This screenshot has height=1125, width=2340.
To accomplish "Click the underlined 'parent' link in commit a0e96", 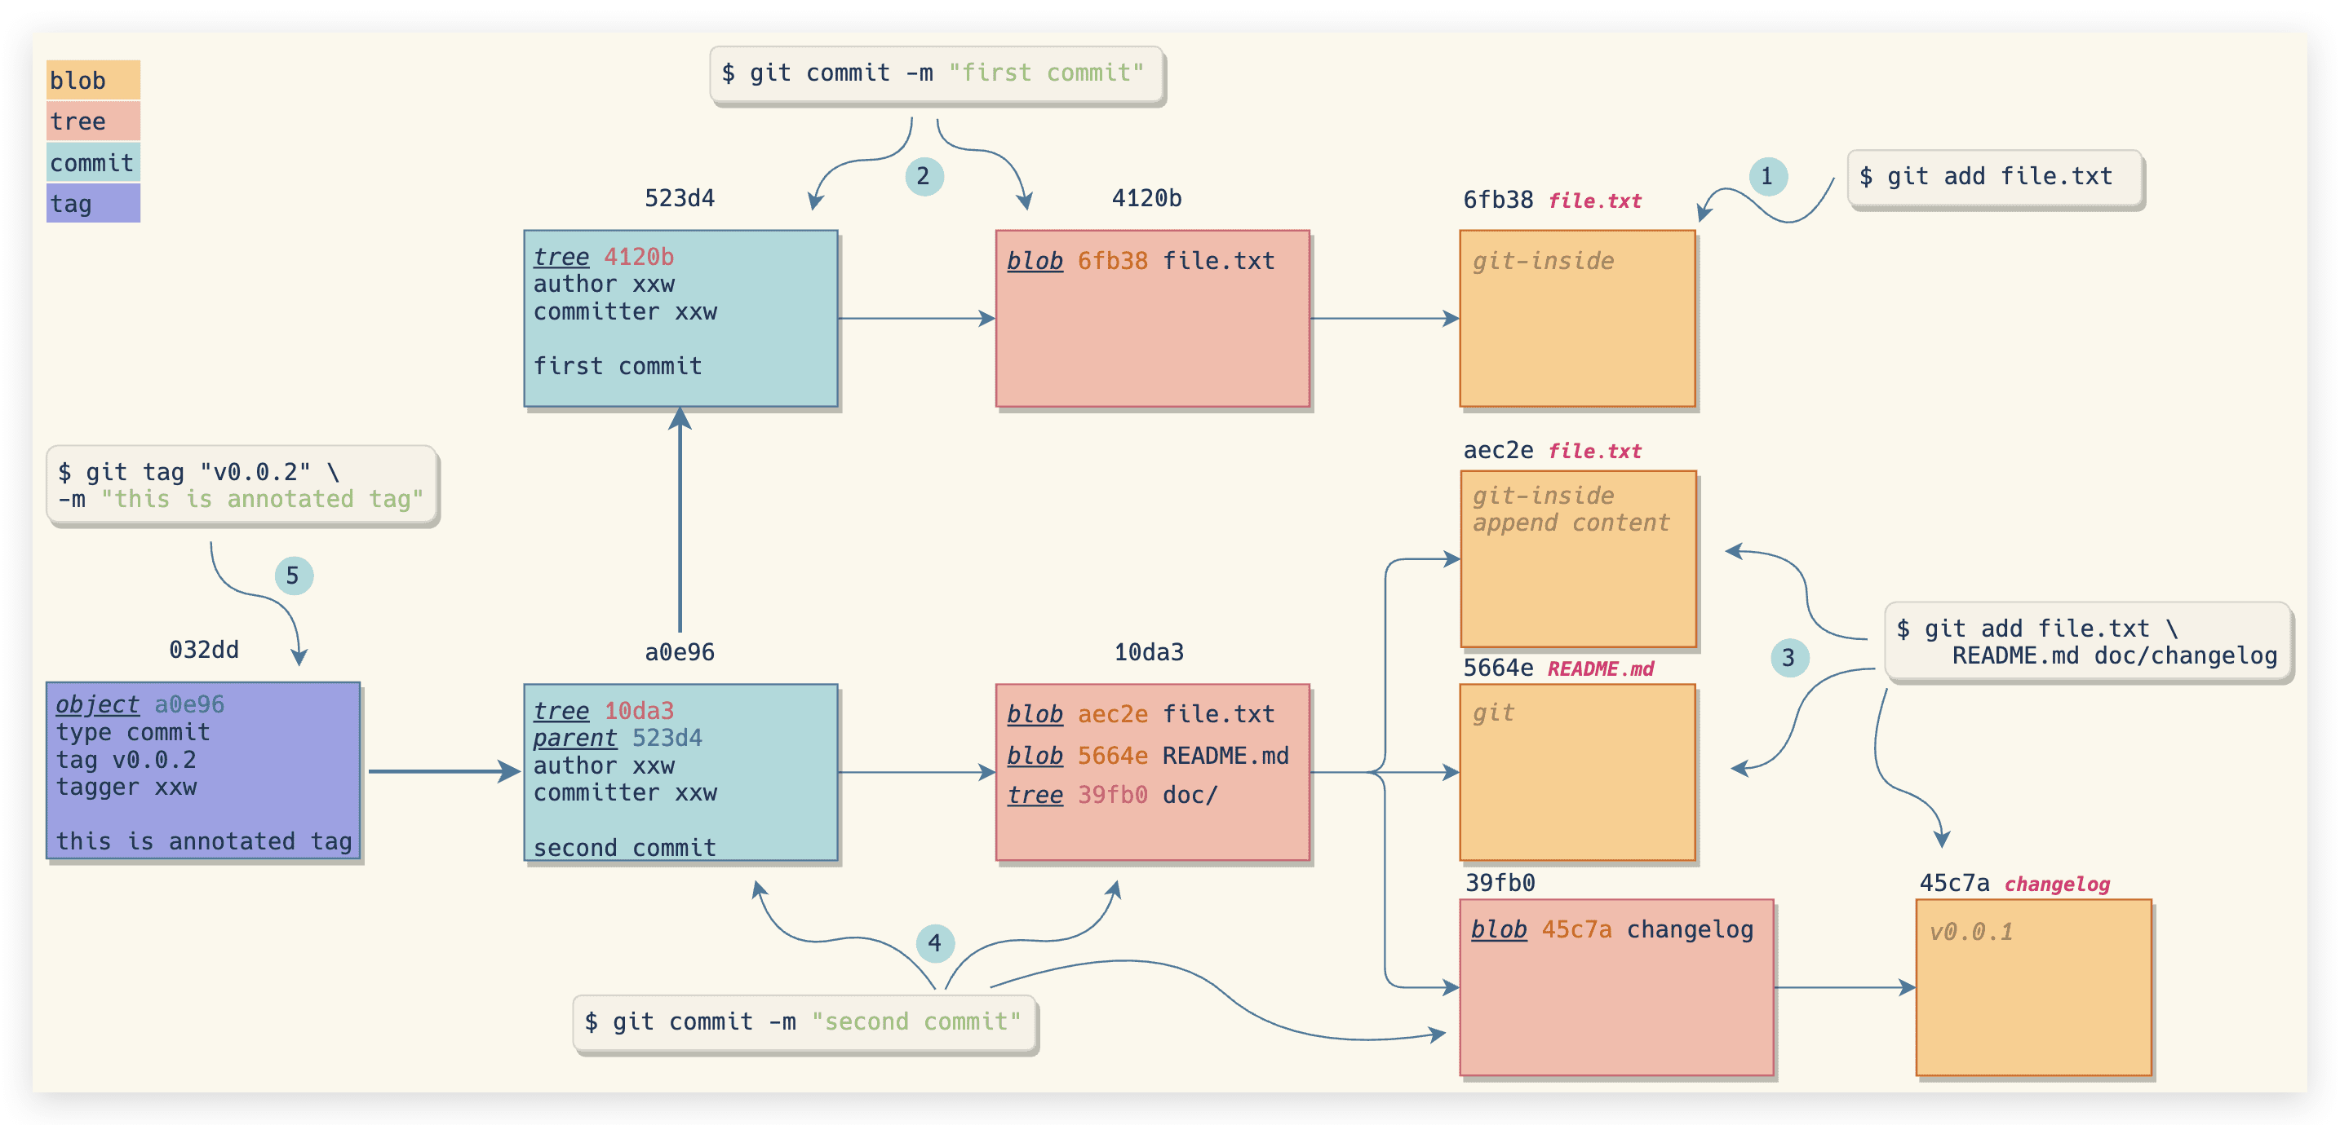I will tap(574, 739).
